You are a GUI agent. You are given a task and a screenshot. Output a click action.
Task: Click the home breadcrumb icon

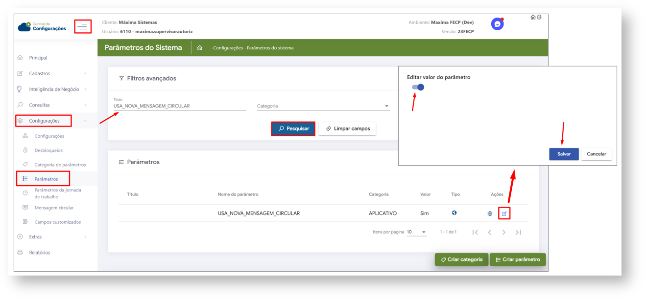[200, 48]
